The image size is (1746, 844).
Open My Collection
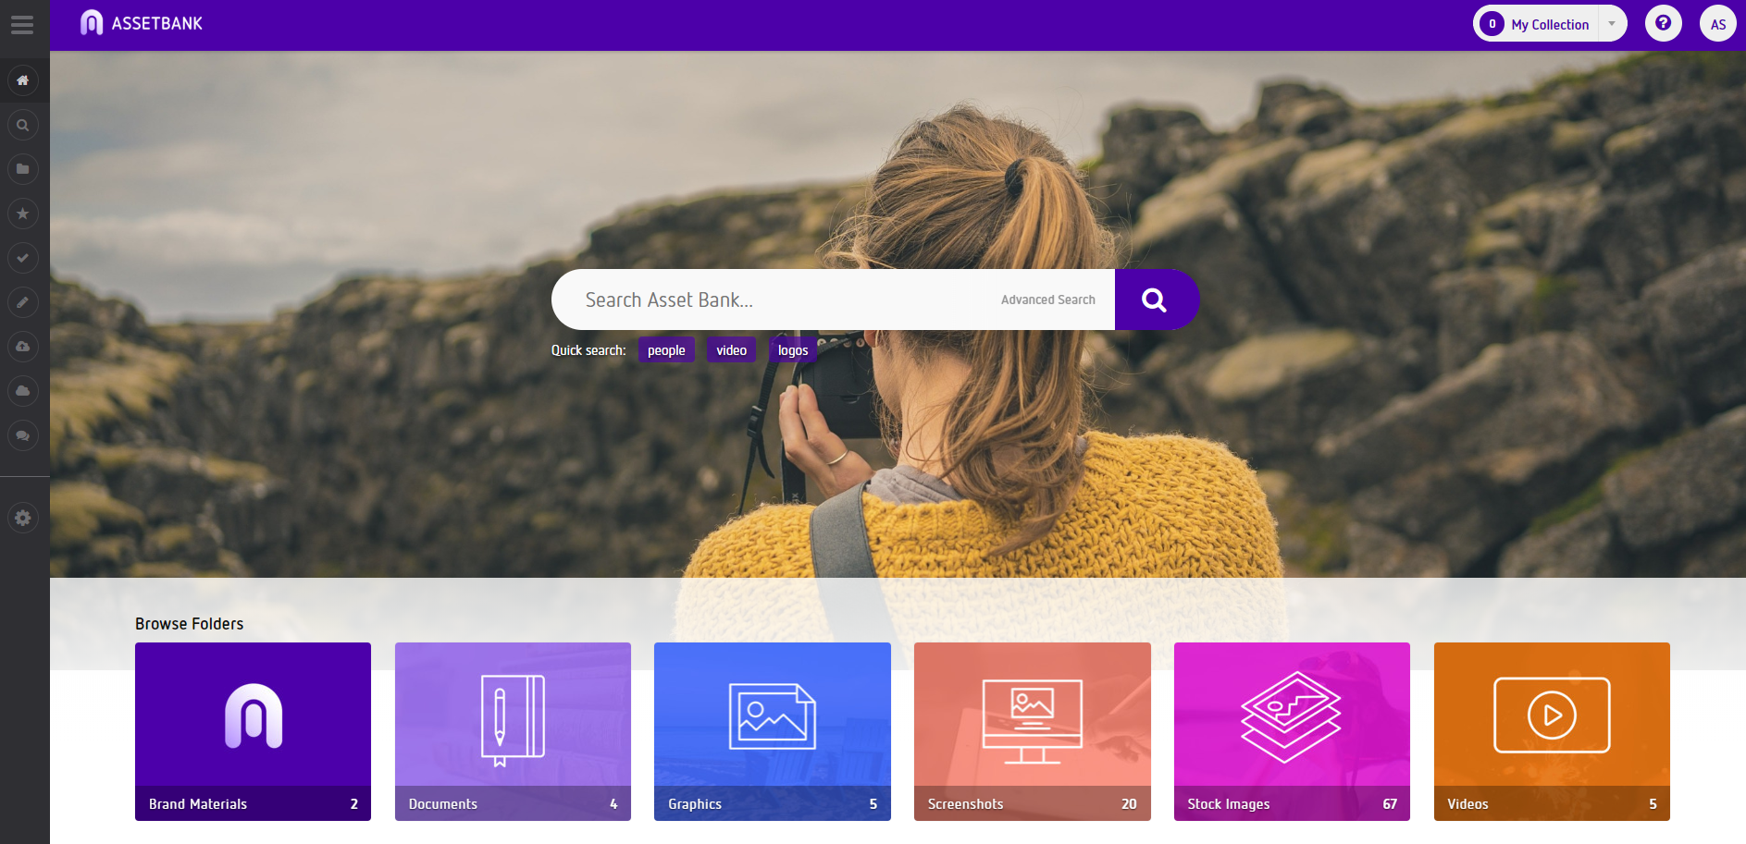pos(1538,24)
